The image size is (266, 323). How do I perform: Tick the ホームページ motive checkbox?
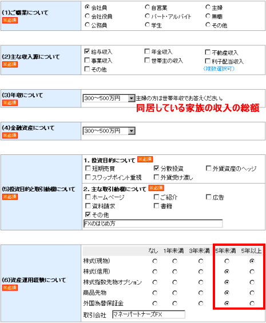click(x=88, y=197)
